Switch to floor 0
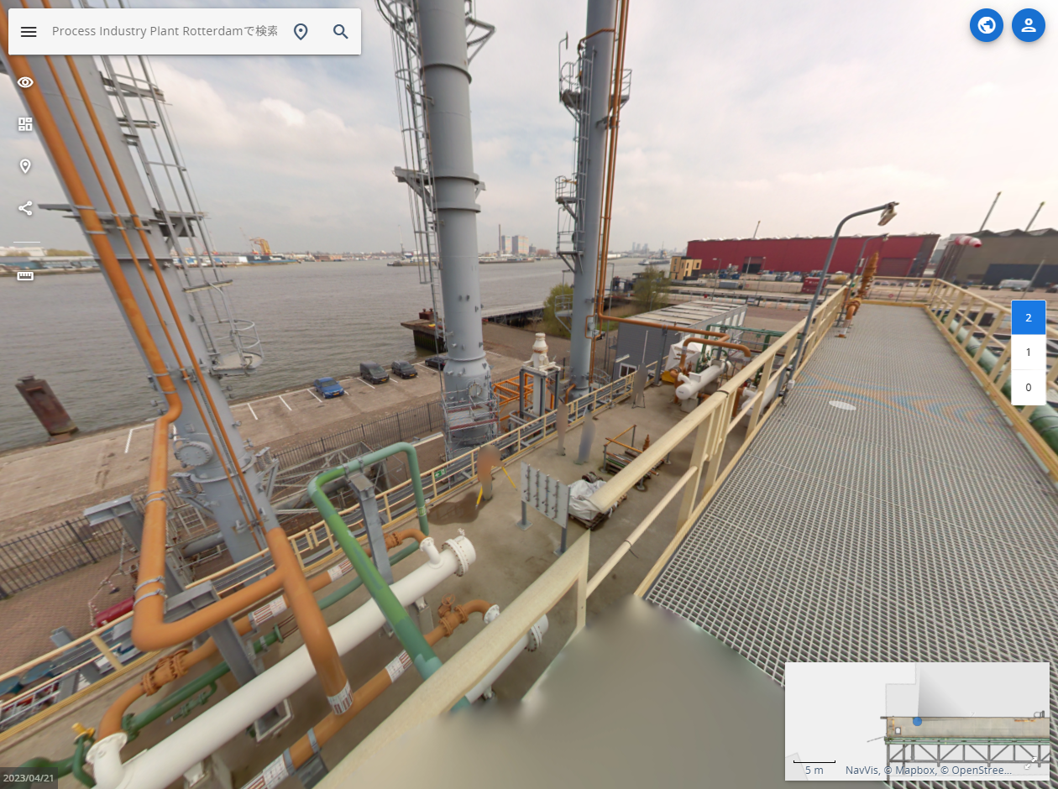The width and height of the screenshot is (1058, 789). (x=1029, y=388)
